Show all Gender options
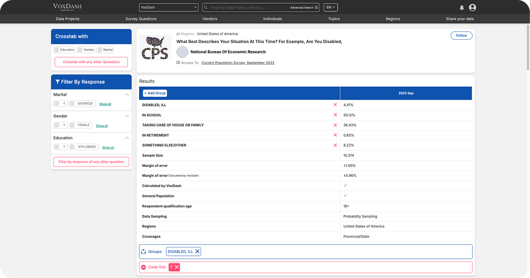Image resolution: width=530 pixels, height=278 pixels. point(102,126)
